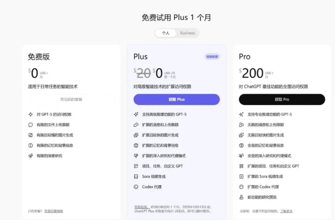Click the 有限的深度研究 feature text
The width and height of the screenshot is (335, 220).
pos(49,156)
